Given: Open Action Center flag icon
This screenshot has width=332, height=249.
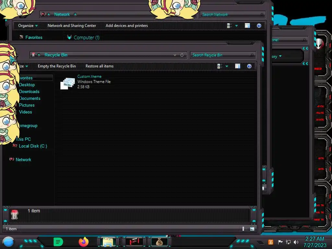Looking at the screenshot, I should (280, 242).
